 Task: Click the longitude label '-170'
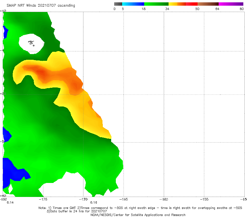83,199
